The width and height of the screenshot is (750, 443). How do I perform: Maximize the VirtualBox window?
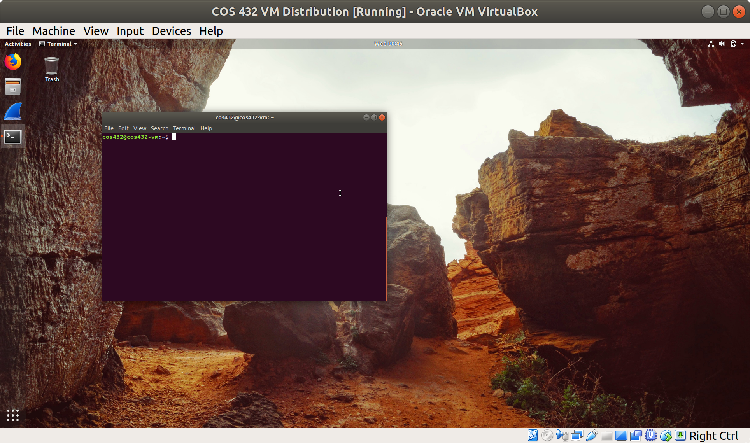(x=724, y=12)
